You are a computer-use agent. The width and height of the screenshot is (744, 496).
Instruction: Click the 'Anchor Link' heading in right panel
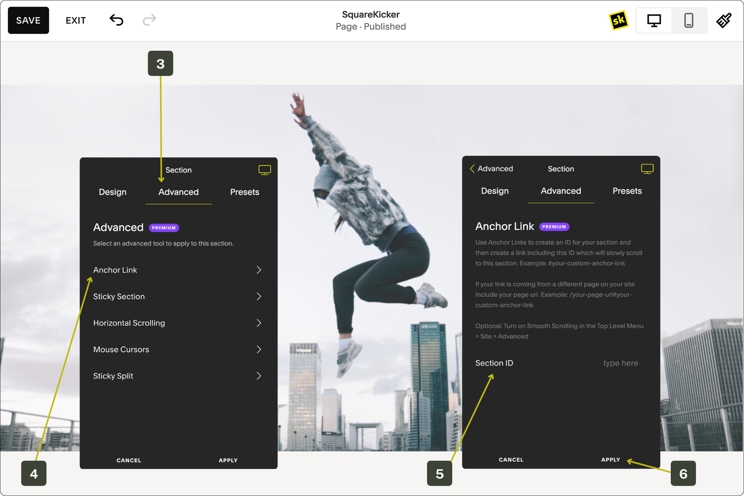(505, 226)
